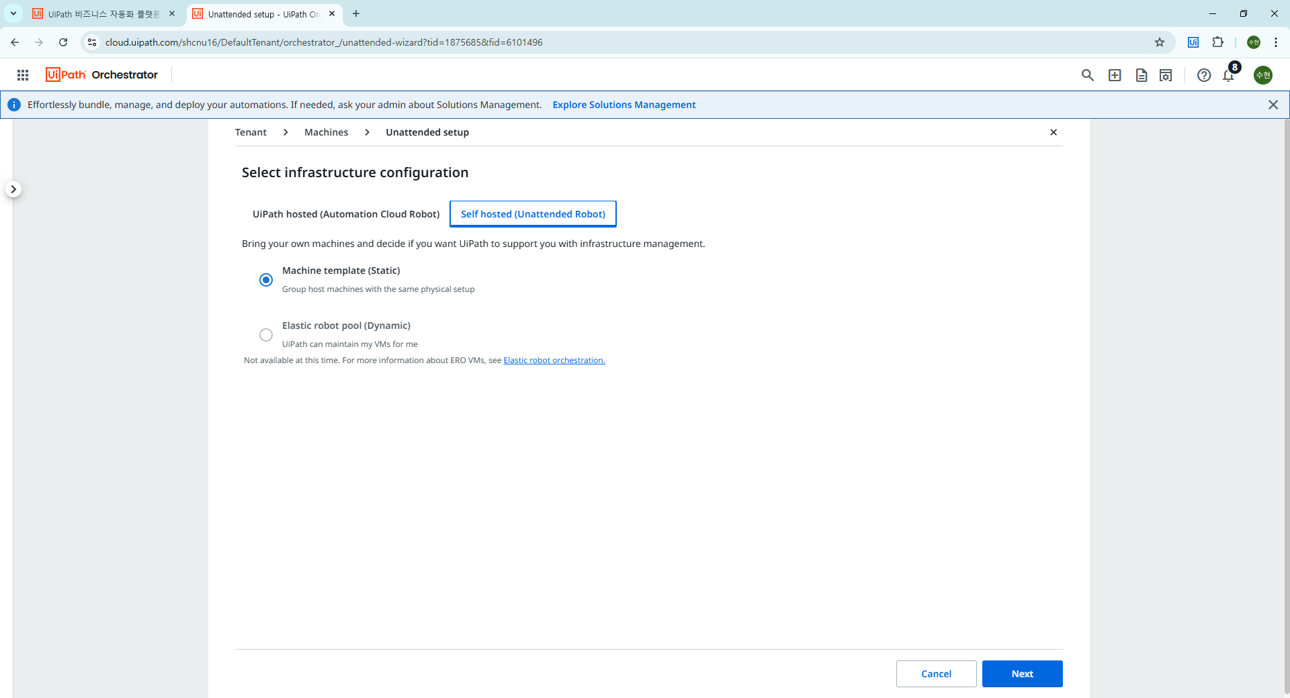1290x698 pixels.
Task: Click the Machine template (Static) label
Action: tap(341, 270)
